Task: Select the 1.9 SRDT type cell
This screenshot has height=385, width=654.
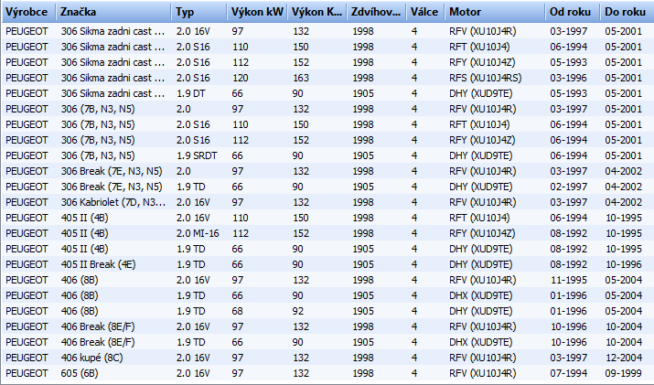Action: [x=197, y=155]
